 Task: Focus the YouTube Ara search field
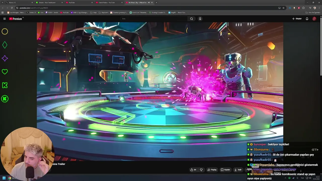154,19
